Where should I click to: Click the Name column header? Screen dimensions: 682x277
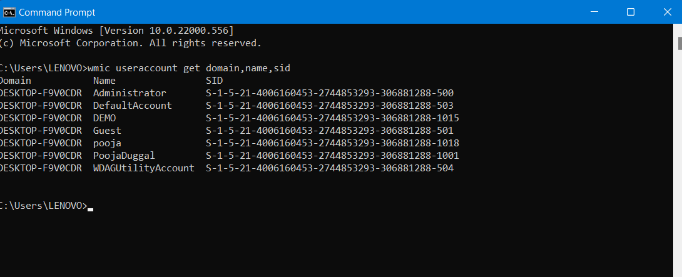104,81
